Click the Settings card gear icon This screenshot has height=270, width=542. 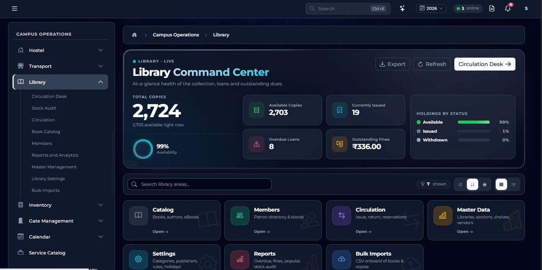139,259
